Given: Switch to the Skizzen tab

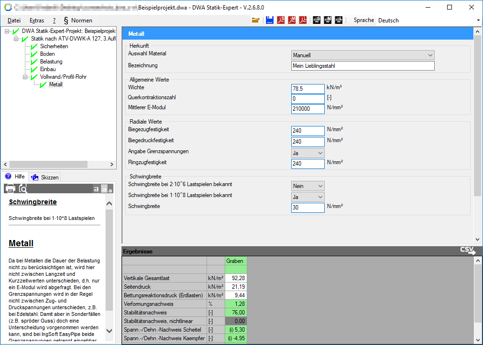Looking at the screenshot, I should [45, 177].
